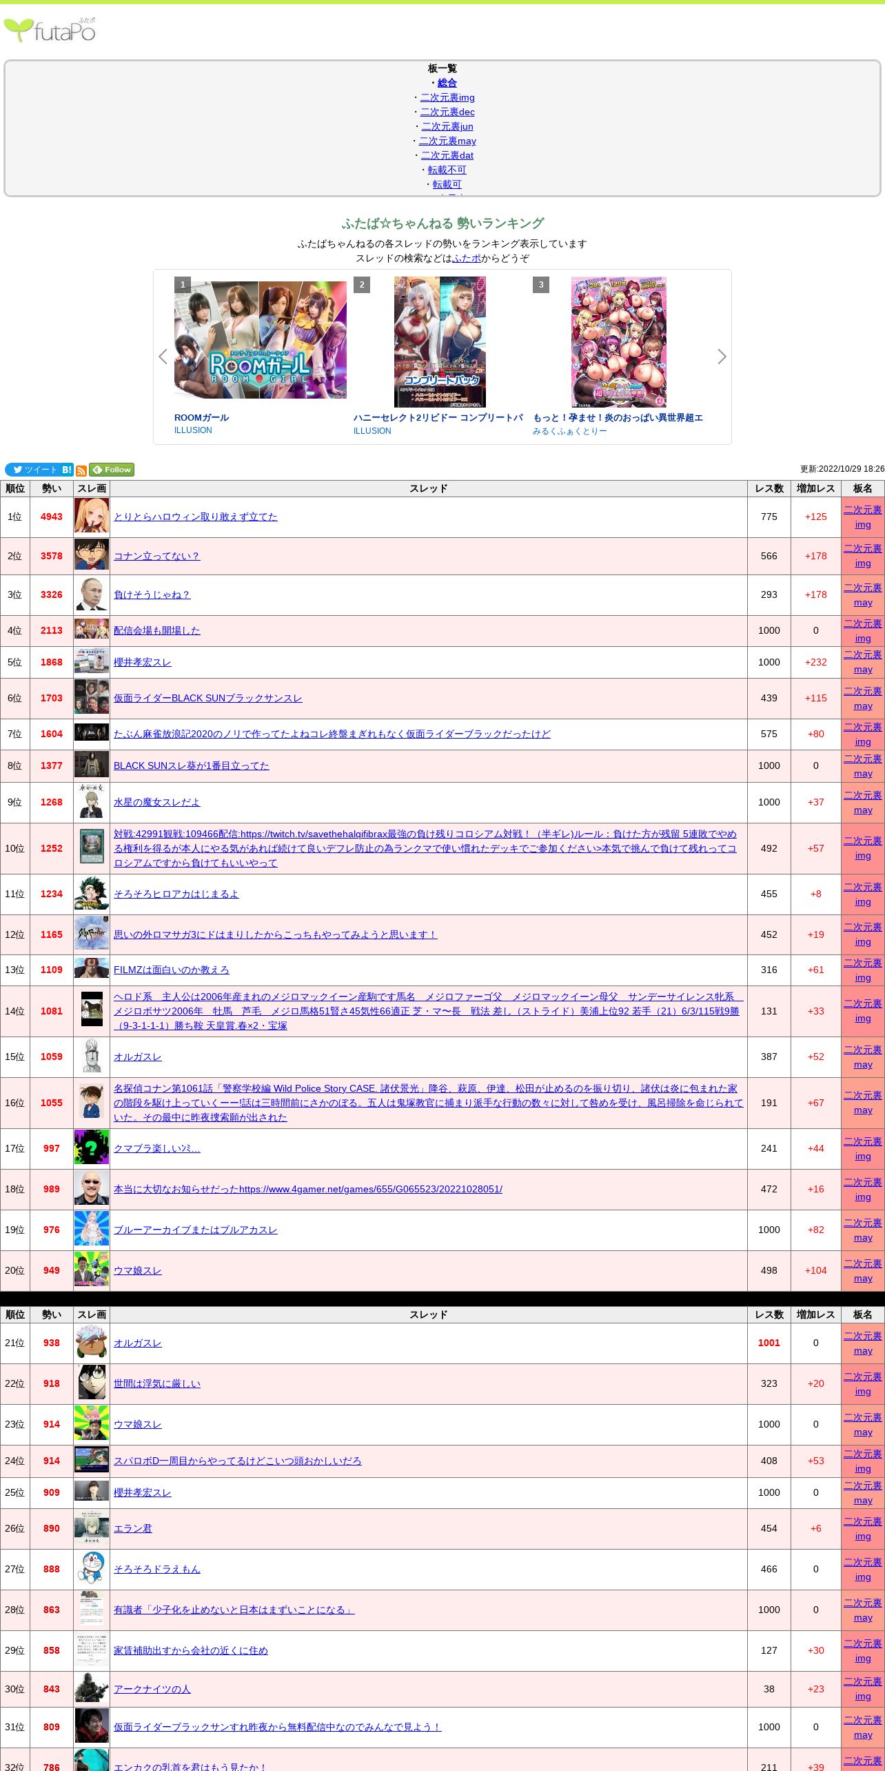
Task: Open the 配信会場も開場した thread
Action: tap(157, 630)
